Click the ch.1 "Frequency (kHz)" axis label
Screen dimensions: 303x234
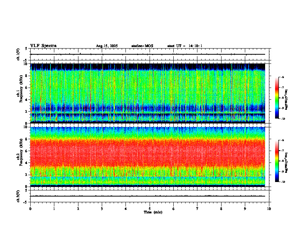tap(21, 89)
